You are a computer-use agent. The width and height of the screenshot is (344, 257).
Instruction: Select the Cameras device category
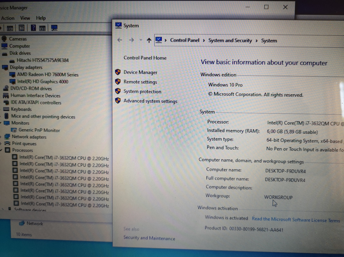pos(18,39)
